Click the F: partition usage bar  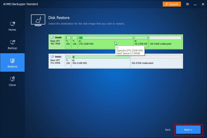click(x=141, y=38)
